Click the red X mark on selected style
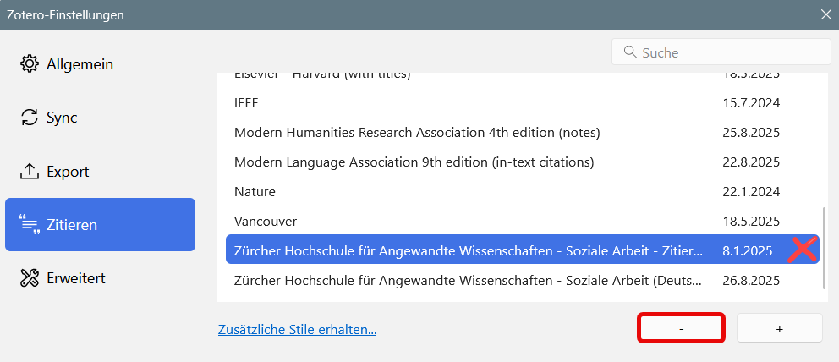This screenshot has height=362, width=839. [802, 250]
